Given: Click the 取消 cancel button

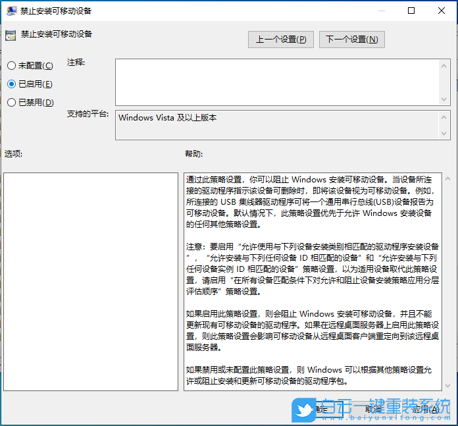Looking at the screenshot, I should 372,410.
